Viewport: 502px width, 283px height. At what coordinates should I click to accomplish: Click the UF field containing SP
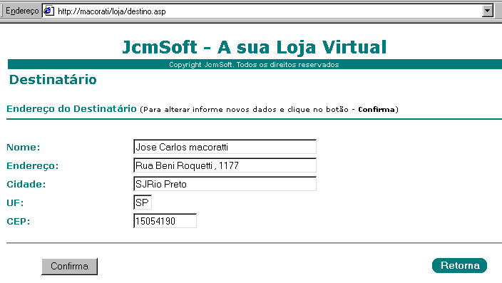[143, 202]
